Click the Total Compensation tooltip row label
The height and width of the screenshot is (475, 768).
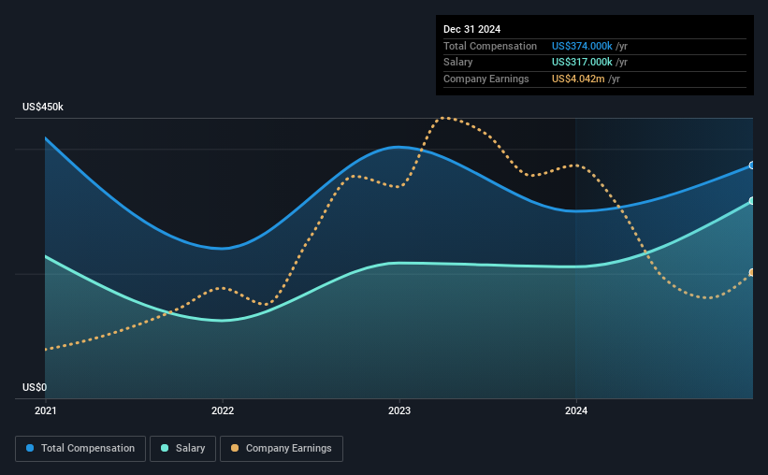point(490,46)
